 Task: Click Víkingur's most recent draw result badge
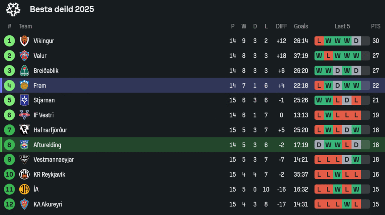click(x=356, y=41)
